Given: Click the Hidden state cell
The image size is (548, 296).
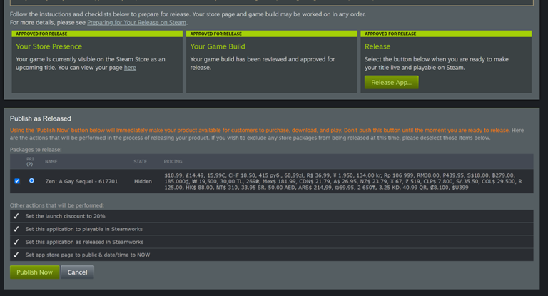Looking at the screenshot, I should (143, 181).
